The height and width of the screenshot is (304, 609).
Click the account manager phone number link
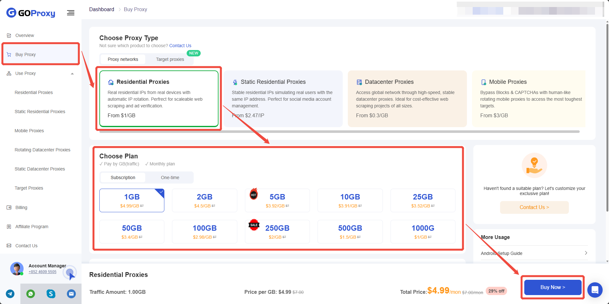[x=42, y=272]
